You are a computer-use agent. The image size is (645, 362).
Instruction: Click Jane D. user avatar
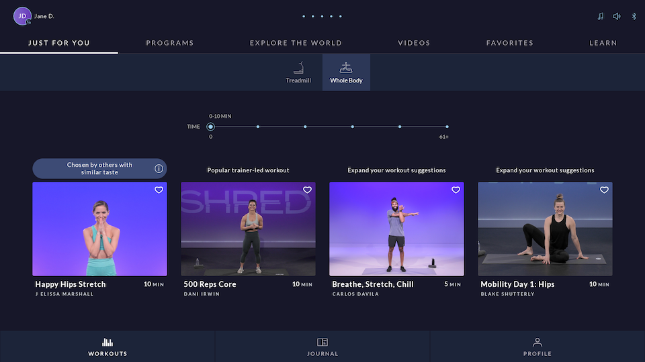[x=22, y=16]
